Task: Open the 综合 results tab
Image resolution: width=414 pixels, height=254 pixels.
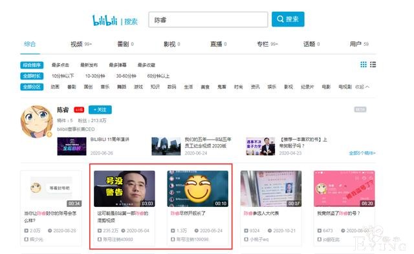Action: (x=30, y=44)
